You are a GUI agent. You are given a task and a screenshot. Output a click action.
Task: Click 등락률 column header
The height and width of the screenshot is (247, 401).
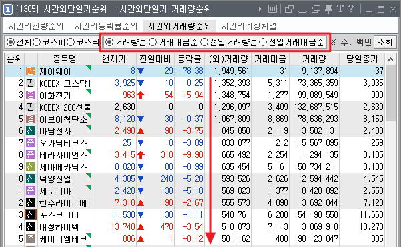189,59
